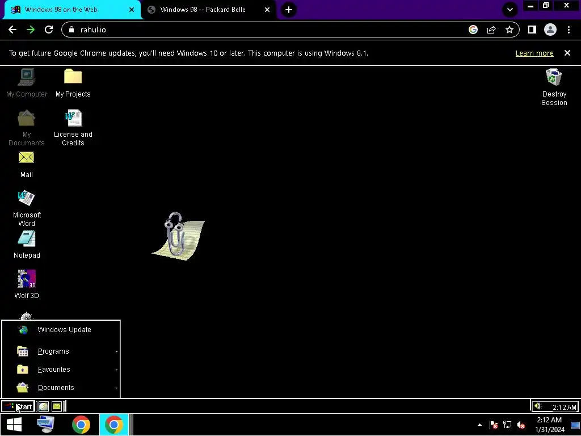This screenshot has height=436, width=581.
Task: Launch Microsoft Word from the desktop
Action: [27, 208]
